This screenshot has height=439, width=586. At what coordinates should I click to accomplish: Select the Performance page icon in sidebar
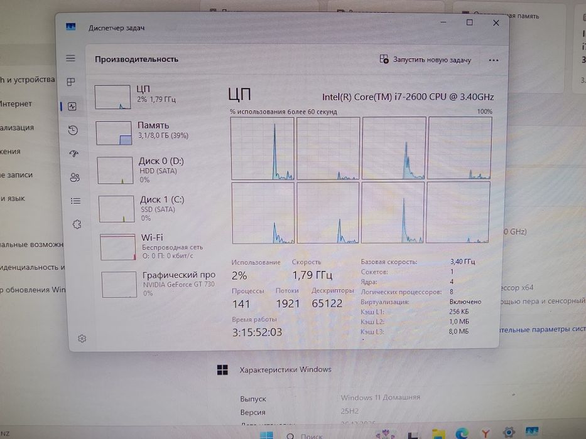(72, 107)
